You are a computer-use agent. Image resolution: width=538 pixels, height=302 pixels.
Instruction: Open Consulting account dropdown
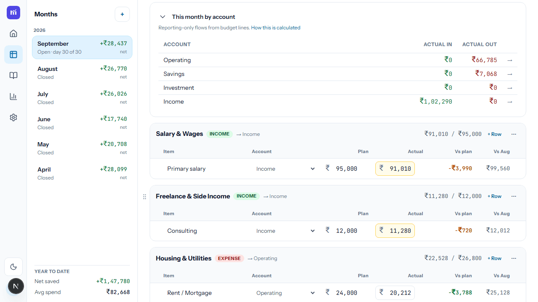coord(285,231)
